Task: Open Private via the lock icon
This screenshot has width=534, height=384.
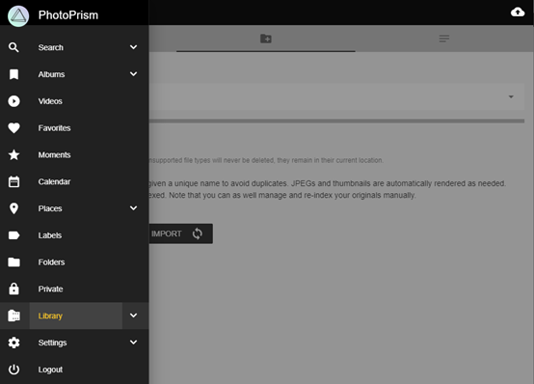Action: tap(13, 288)
